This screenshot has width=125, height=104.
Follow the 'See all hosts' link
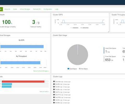(44, 92)
